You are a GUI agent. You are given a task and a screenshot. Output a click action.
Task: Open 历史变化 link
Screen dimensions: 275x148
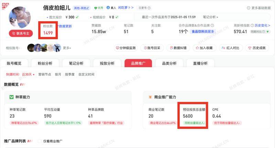pyautogui.click(x=262, y=25)
